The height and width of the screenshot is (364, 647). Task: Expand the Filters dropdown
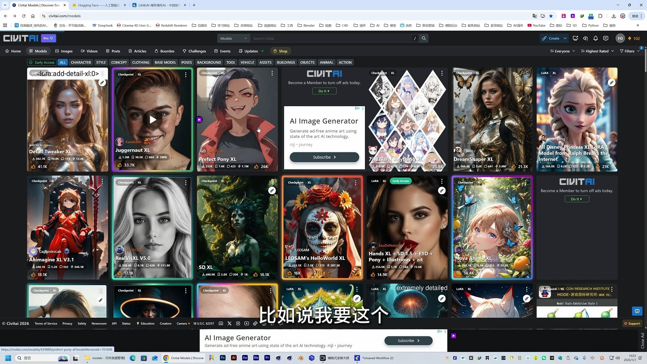click(629, 51)
